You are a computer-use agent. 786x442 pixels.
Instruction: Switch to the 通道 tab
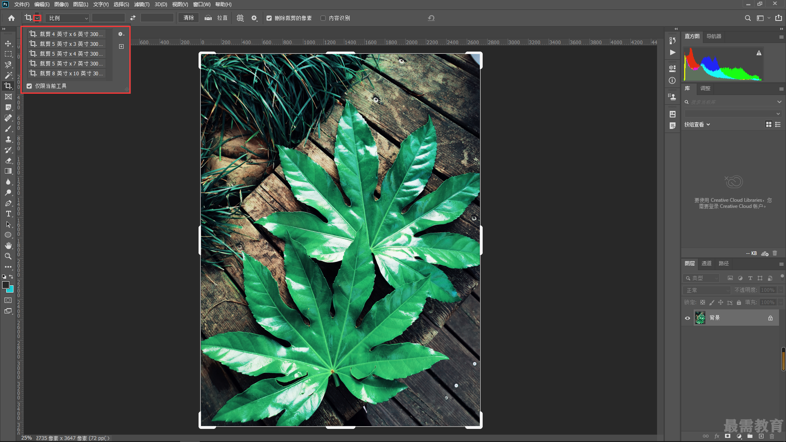pyautogui.click(x=707, y=264)
